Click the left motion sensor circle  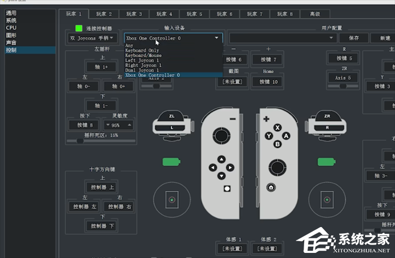pyautogui.click(x=172, y=199)
